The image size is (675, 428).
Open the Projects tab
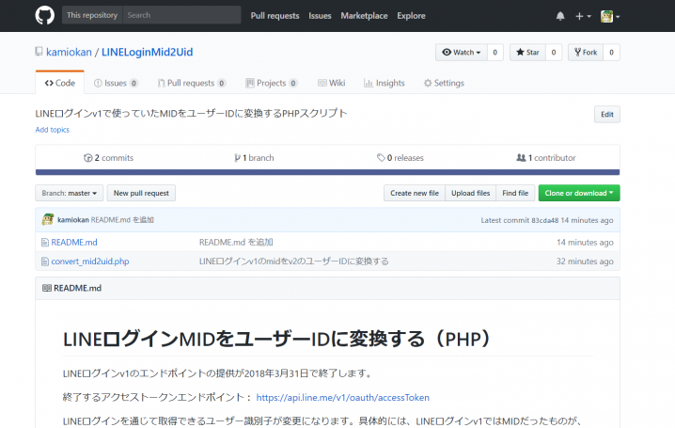(x=271, y=83)
